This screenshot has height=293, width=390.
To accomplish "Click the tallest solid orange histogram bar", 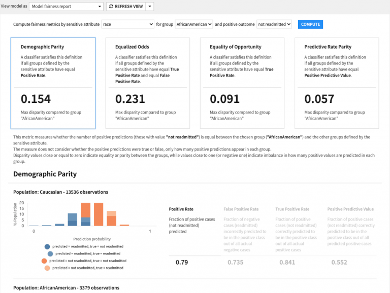I will tap(99, 214).
